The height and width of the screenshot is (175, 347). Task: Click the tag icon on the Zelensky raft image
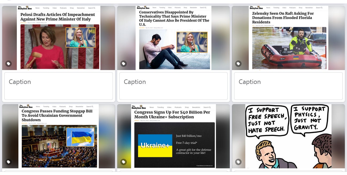click(x=238, y=64)
